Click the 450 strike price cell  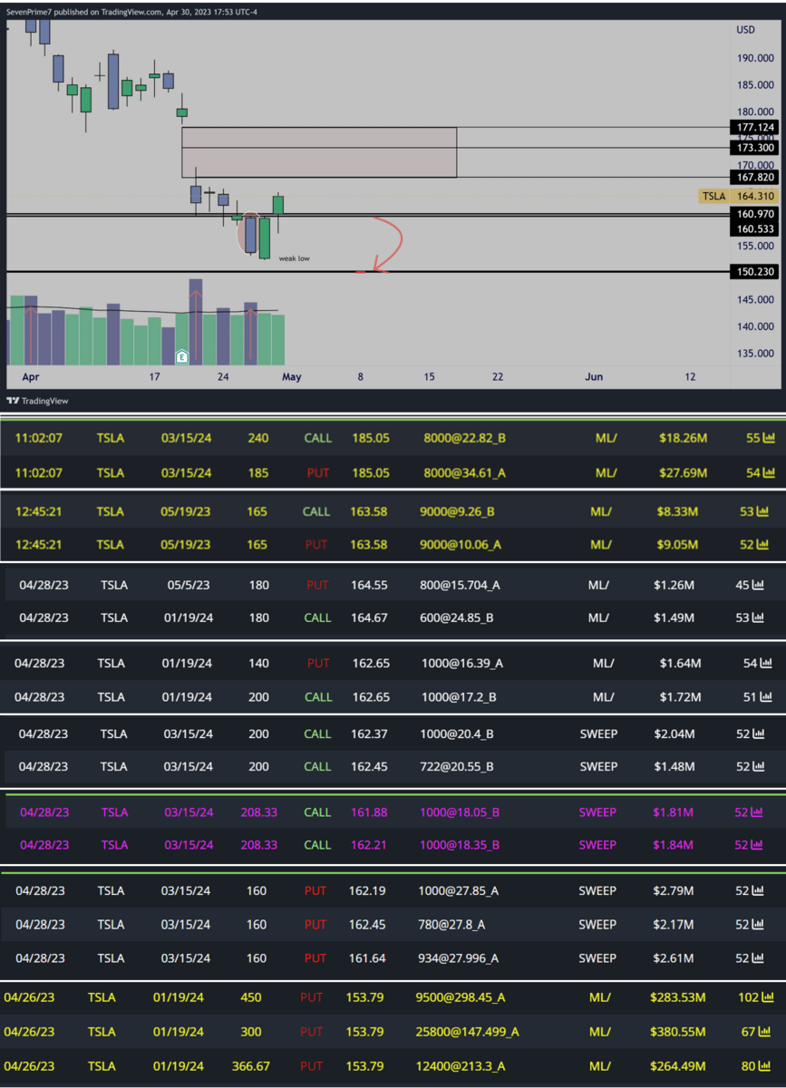[251, 997]
